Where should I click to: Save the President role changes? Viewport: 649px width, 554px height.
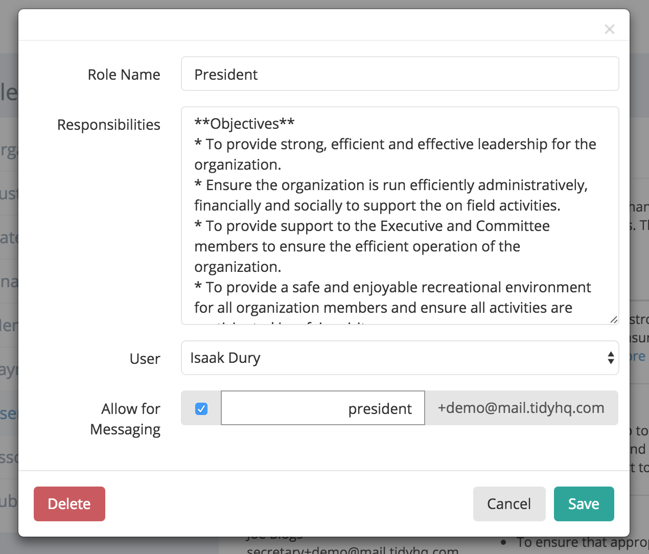coord(584,504)
